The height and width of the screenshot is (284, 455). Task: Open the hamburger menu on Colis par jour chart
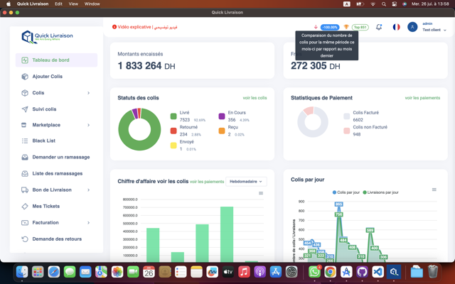click(434, 190)
